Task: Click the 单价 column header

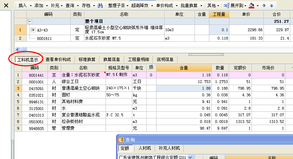Action: click(246, 14)
